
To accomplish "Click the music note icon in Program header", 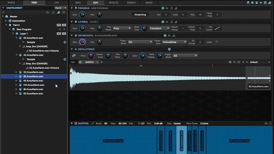I will [171, 8].
